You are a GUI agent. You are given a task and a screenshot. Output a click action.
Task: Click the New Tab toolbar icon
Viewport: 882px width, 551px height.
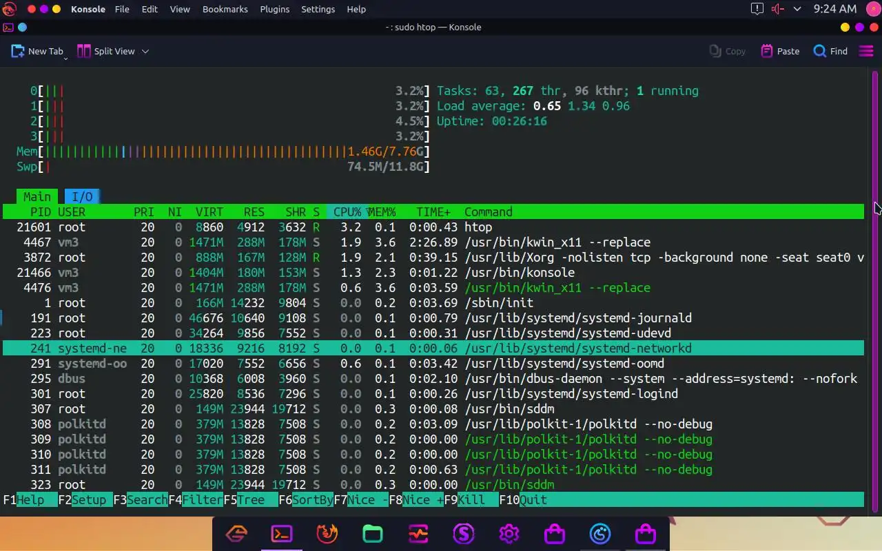point(18,51)
